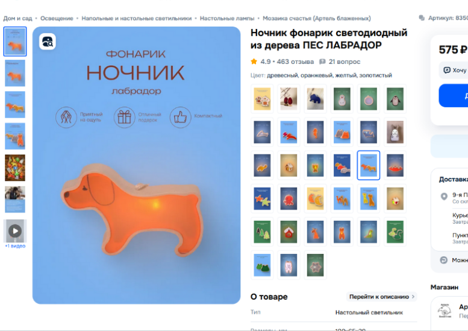Click the circular icon beside Можн text
This screenshot has width=468, height=331.
[x=444, y=260]
